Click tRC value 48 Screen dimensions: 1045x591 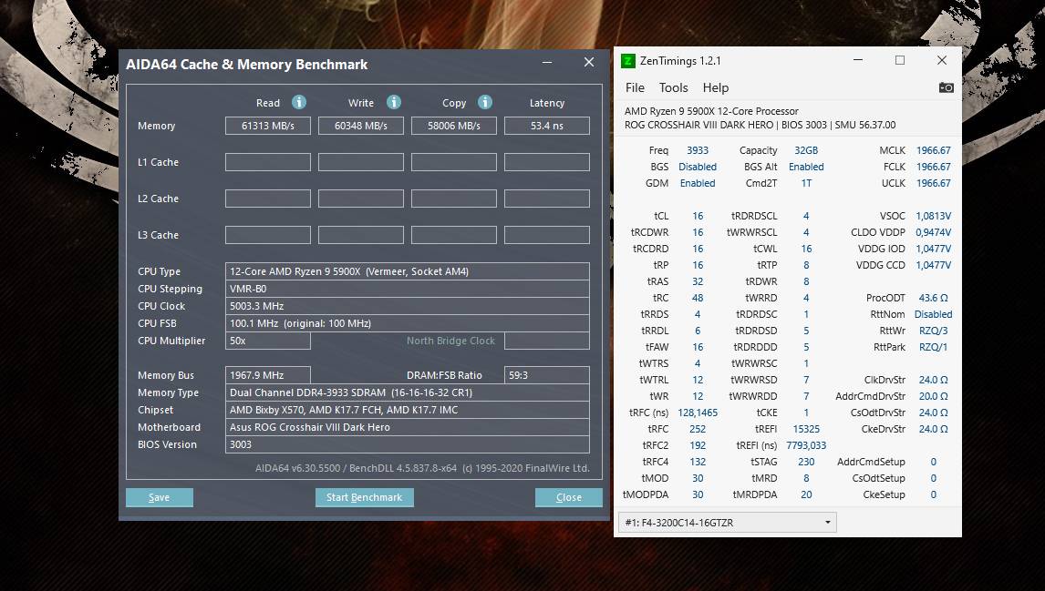697,298
